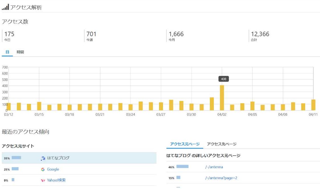This screenshot has height=189, width=320.
Task: Click the アクセス解析 heading
Action: 26,7
